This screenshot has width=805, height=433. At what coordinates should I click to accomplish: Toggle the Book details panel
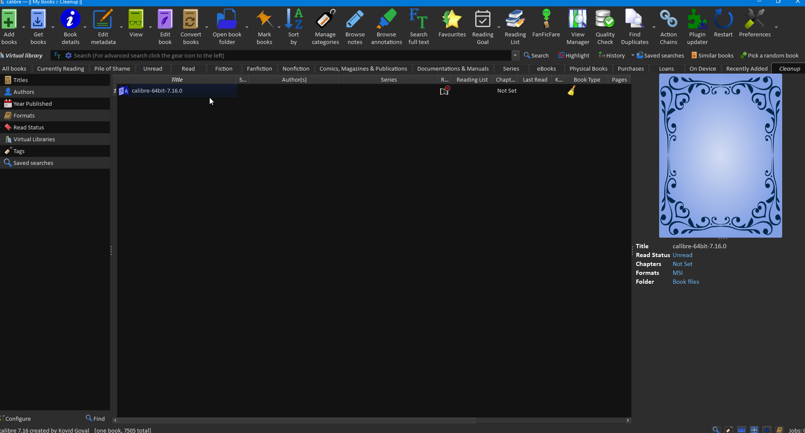pos(780,430)
